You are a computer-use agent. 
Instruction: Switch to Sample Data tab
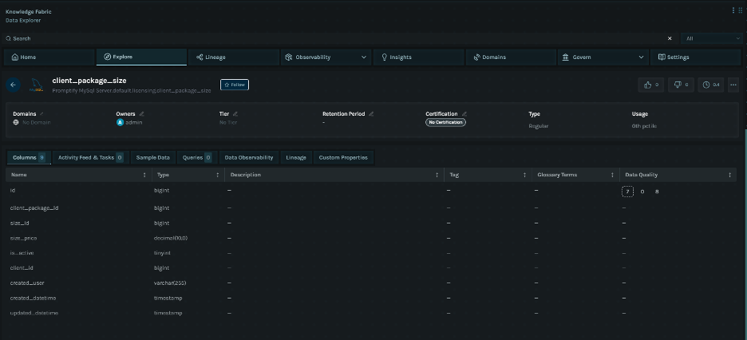153,157
